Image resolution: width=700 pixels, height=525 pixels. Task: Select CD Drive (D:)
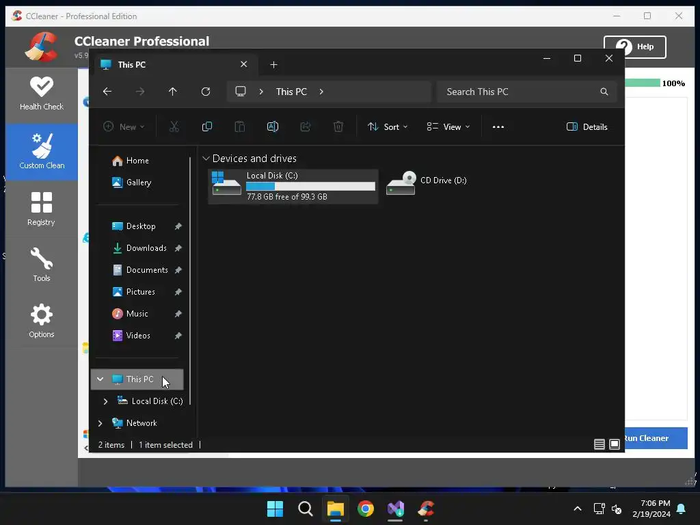coord(427,183)
